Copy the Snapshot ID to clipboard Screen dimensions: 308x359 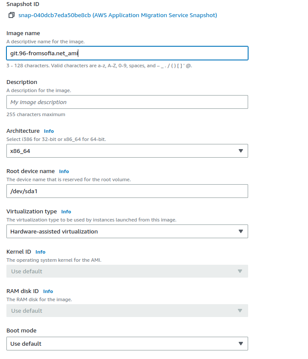[x=11, y=15]
